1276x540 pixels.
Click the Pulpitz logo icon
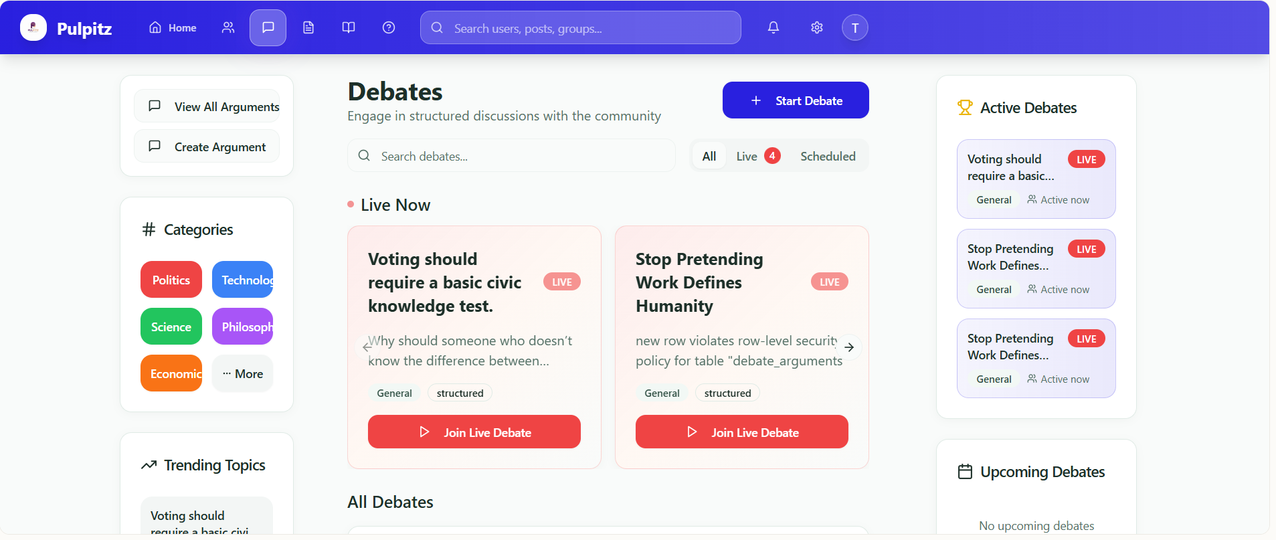click(33, 27)
